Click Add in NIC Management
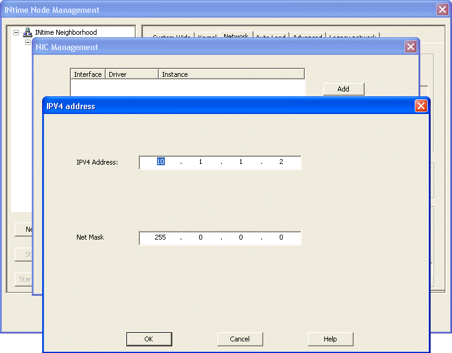The width and height of the screenshot is (452, 353). point(343,89)
